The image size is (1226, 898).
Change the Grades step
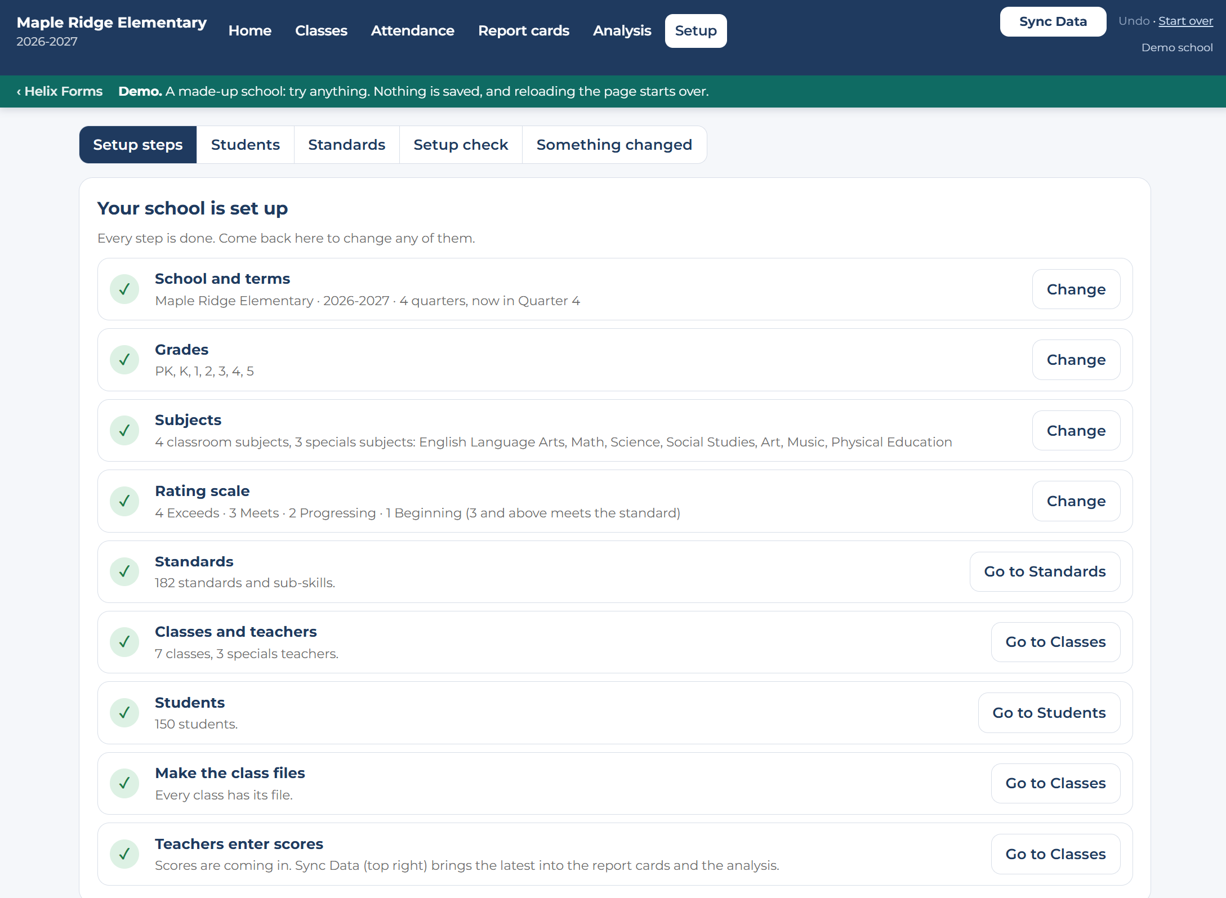(1076, 360)
